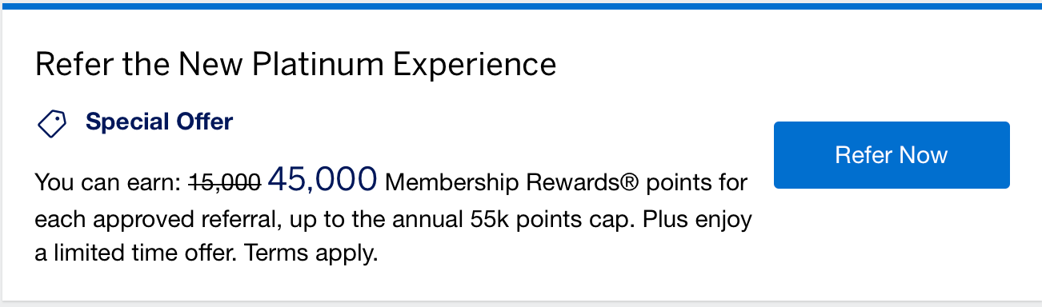Click the highlighted 45,000 points number

click(x=323, y=179)
